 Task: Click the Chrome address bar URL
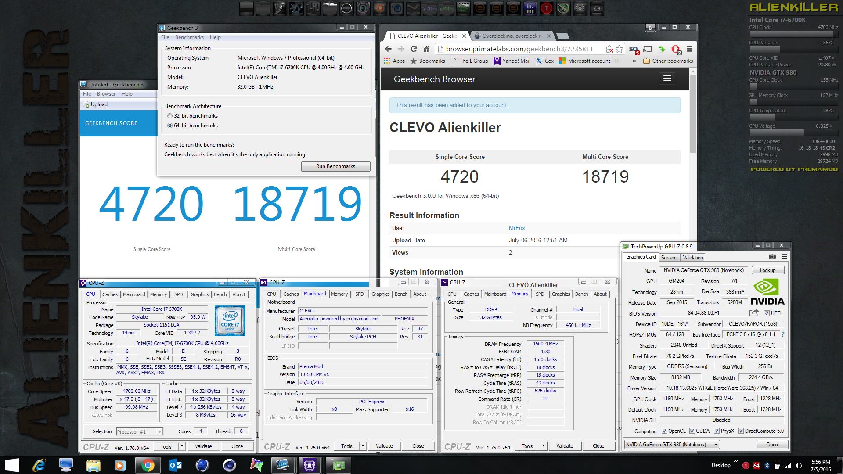click(519, 49)
